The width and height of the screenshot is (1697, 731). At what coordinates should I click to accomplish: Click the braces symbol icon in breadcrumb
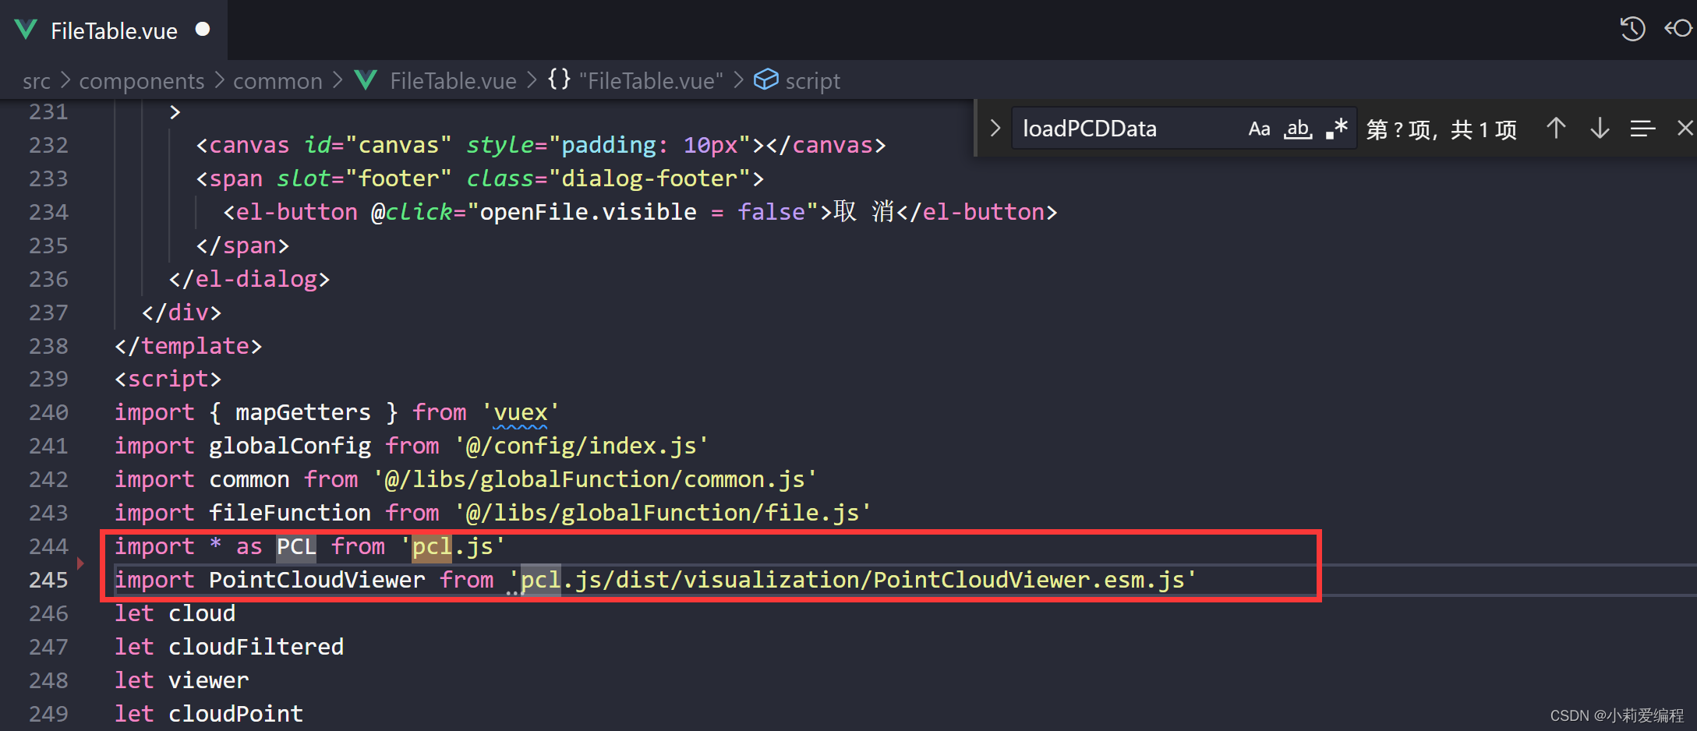[559, 79]
